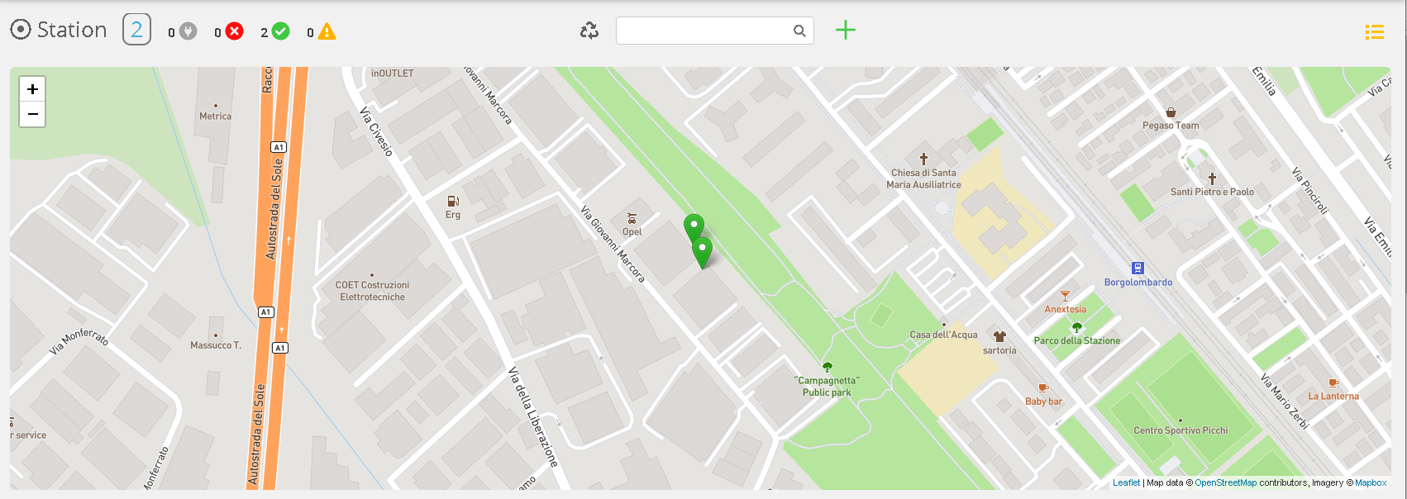Viewport: 1407px width, 499px height.
Task: Click the map zoom in plus button
Action: (x=32, y=89)
